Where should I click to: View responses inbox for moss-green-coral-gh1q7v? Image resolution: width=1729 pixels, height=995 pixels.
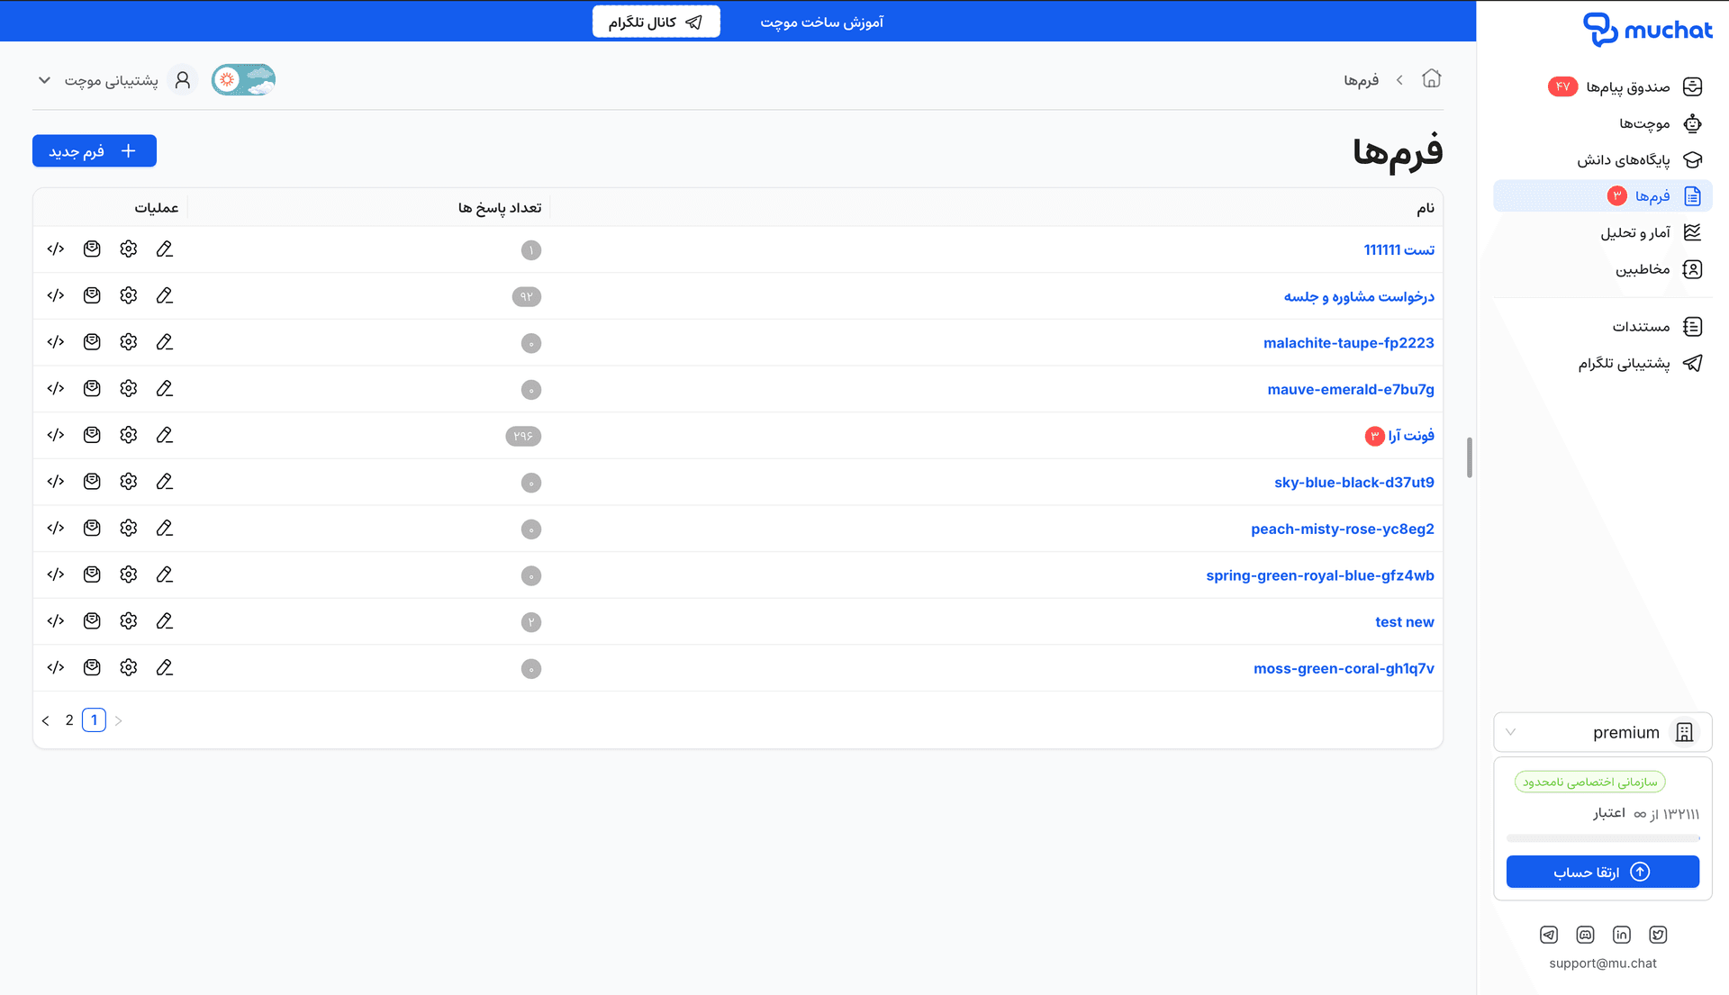92,668
